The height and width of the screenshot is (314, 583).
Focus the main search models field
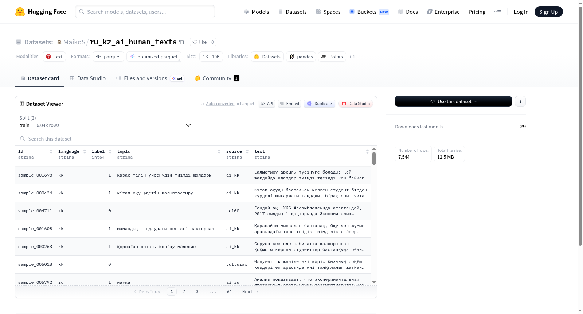(x=145, y=12)
